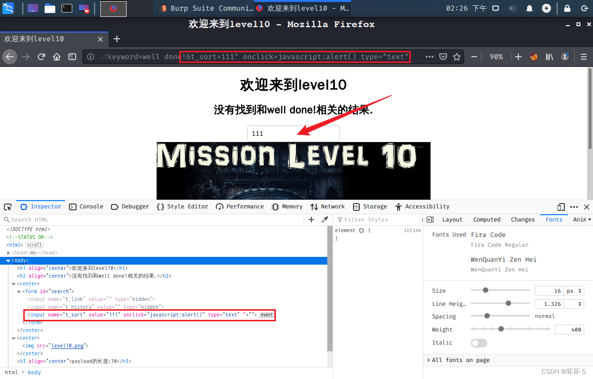Pick a color with the eyedropper
593x379 pixels.
point(325,220)
